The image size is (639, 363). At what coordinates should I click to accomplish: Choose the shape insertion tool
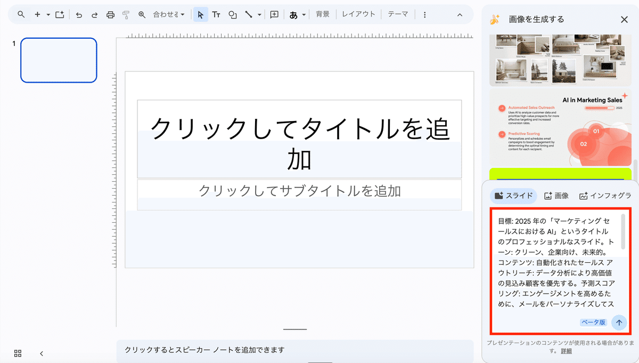(x=232, y=14)
